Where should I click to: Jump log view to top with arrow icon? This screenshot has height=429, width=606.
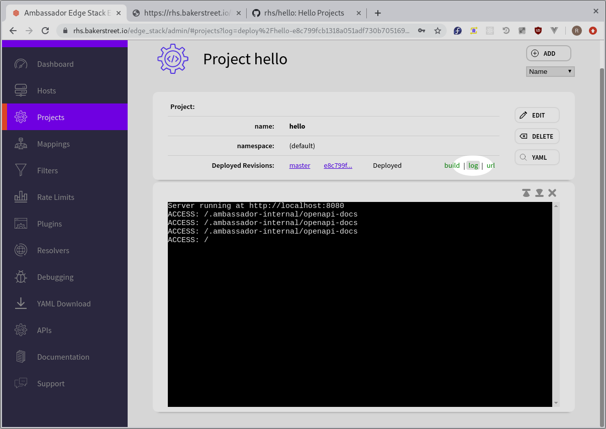[526, 193]
